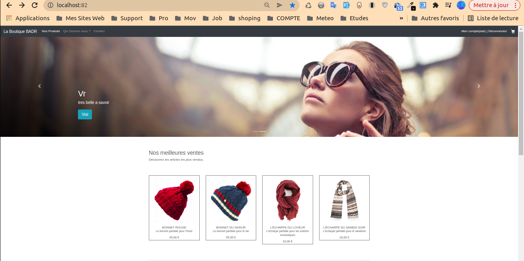
Task: Open the Chrome extensions puzzle icon
Action: pos(436,5)
